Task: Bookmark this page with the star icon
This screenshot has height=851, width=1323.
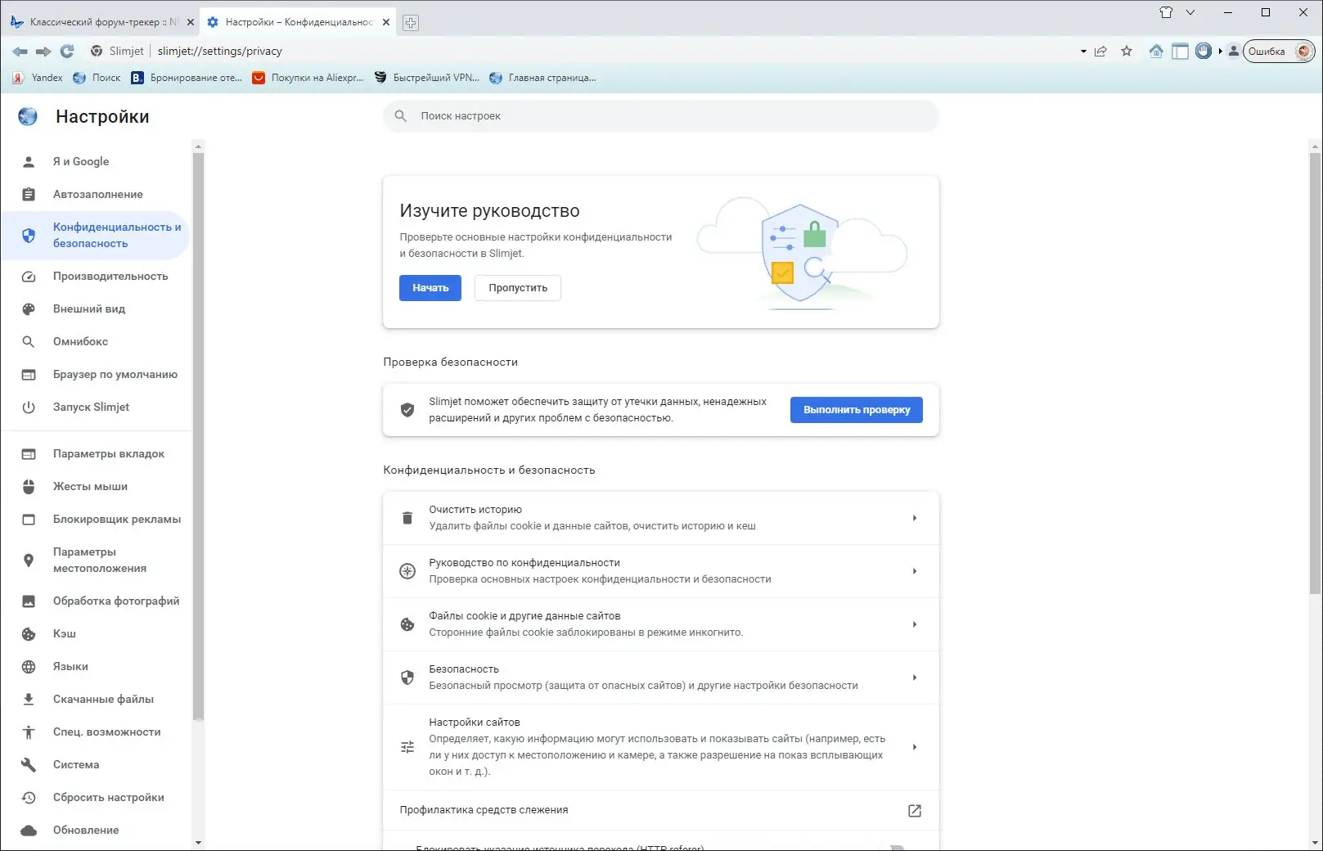Action: (x=1127, y=51)
